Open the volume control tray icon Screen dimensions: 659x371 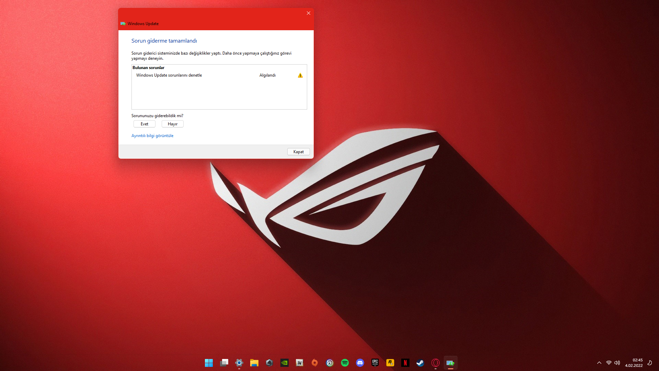pos(617,363)
